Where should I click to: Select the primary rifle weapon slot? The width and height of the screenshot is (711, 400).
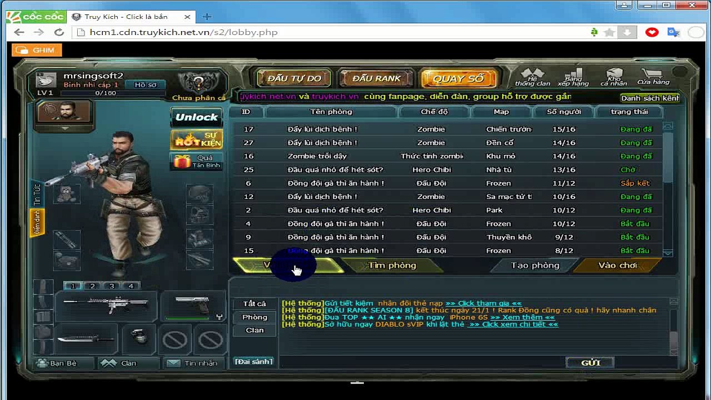[105, 306]
